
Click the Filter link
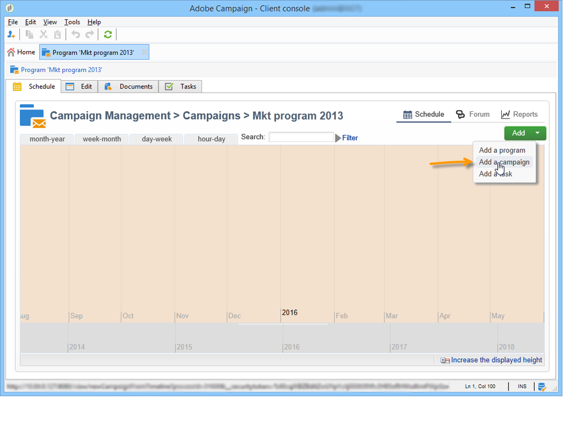350,138
